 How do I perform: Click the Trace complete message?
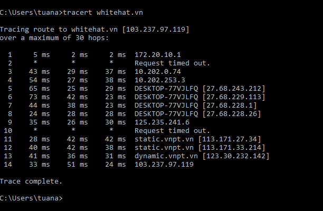31,181
